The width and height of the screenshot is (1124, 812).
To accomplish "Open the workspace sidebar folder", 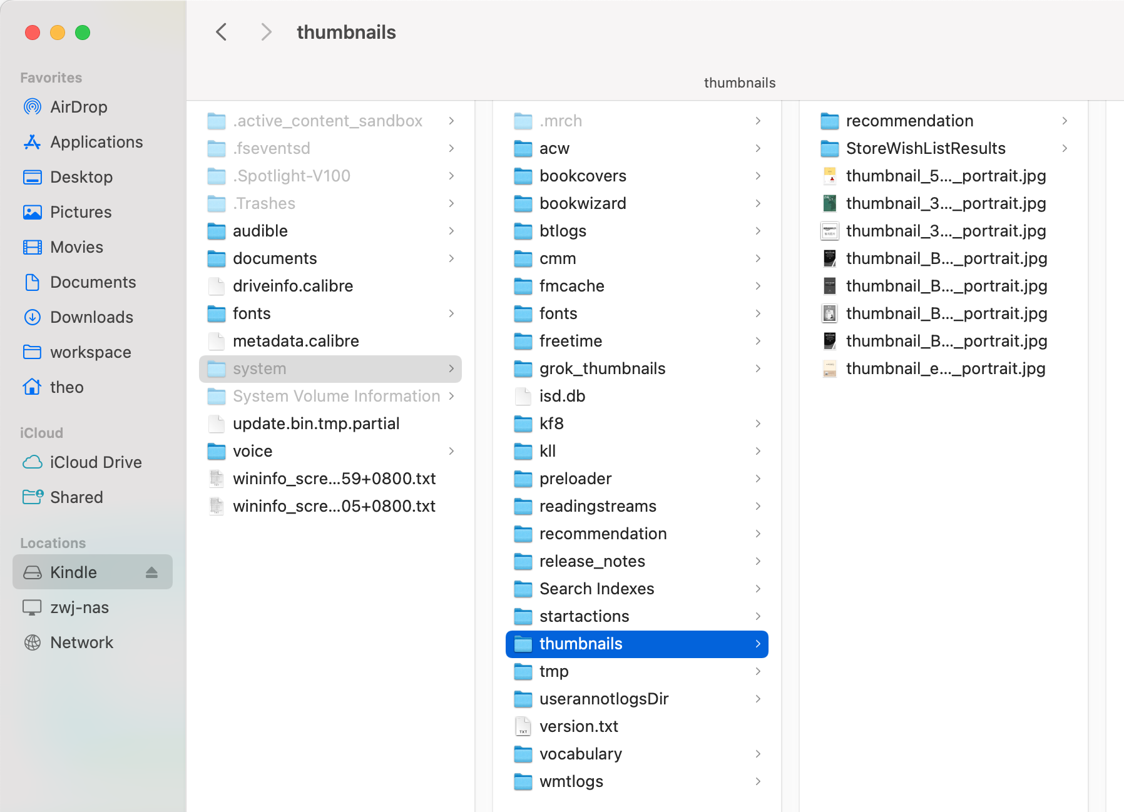I will 90,352.
